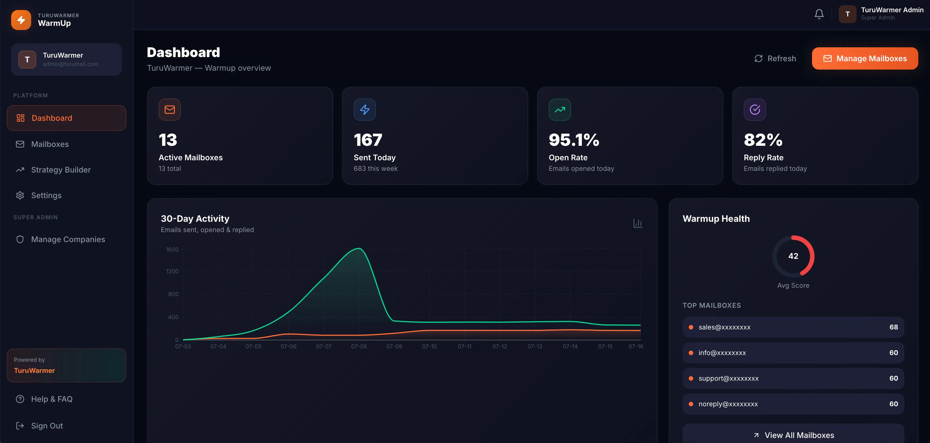Viewport: 930px width, 443px height.
Task: Click the score 68 for sales mailbox
Action: click(x=894, y=327)
